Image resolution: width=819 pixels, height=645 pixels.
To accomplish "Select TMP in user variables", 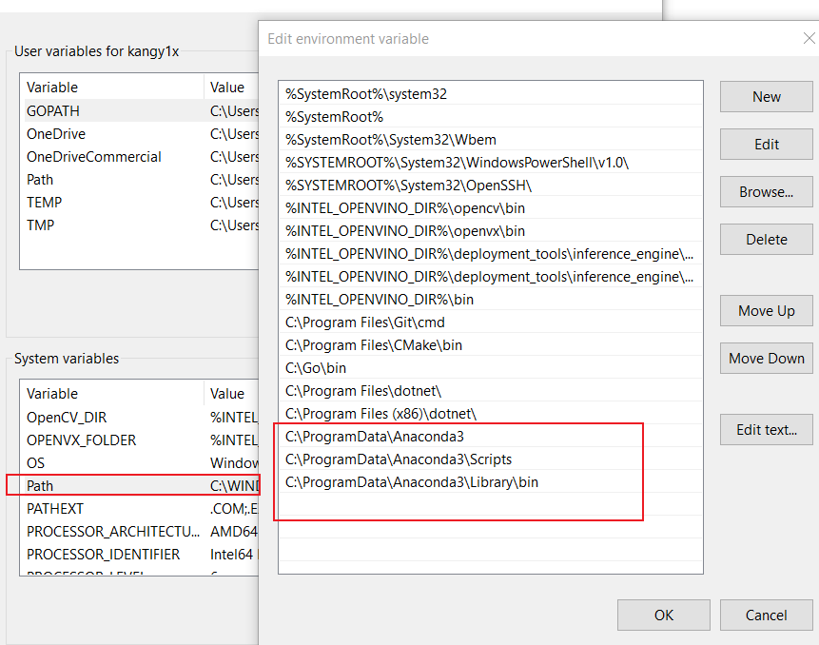I will [140, 225].
